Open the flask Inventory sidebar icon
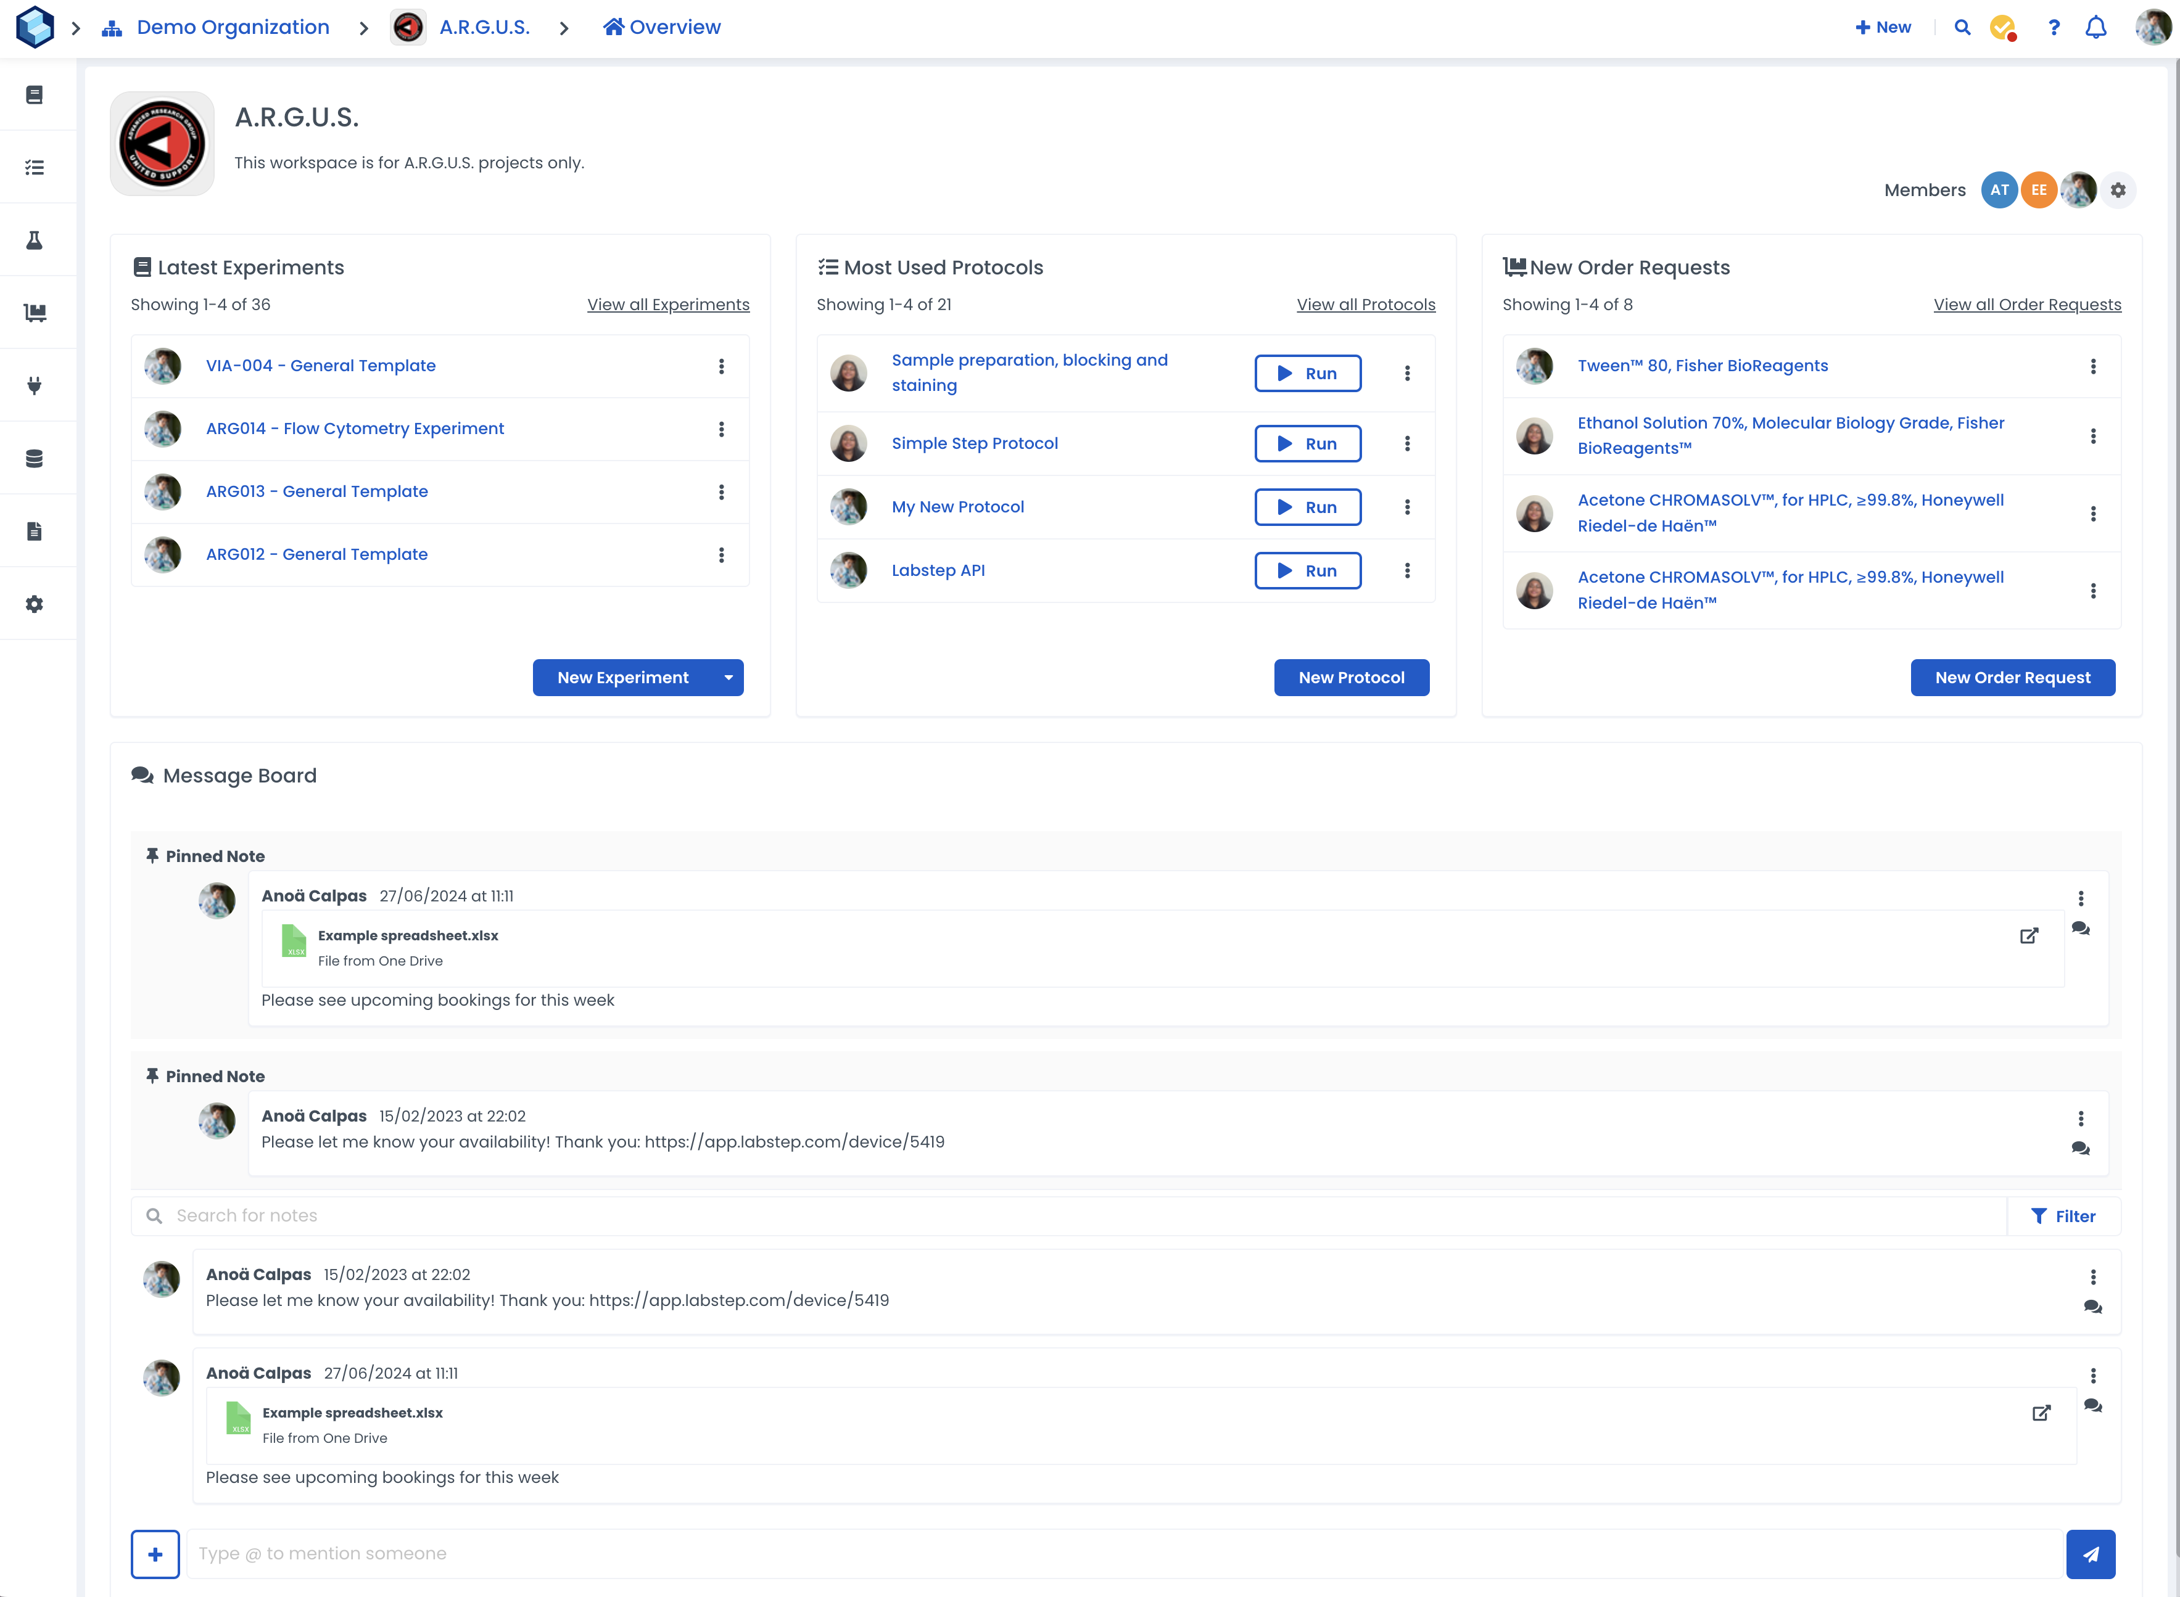This screenshot has width=2180, height=1597. tap(35, 240)
